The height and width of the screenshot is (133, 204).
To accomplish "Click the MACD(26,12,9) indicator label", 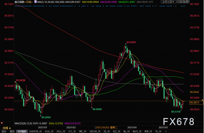I will [23, 123].
